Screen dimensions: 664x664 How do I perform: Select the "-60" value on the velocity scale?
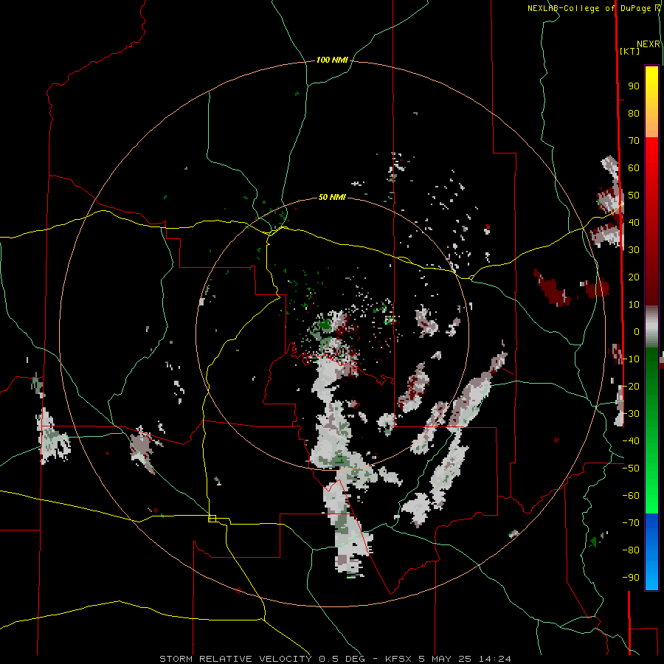[631, 496]
